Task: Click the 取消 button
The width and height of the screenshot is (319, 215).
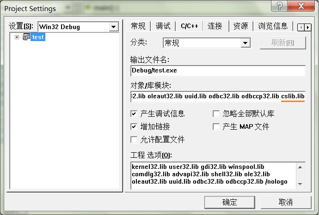Action: coord(286,202)
